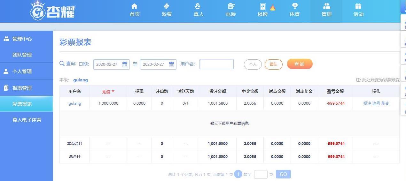Viewport: 406px width, 181px height.
Task: Click the 注单数 column header
Action: pos(162,91)
